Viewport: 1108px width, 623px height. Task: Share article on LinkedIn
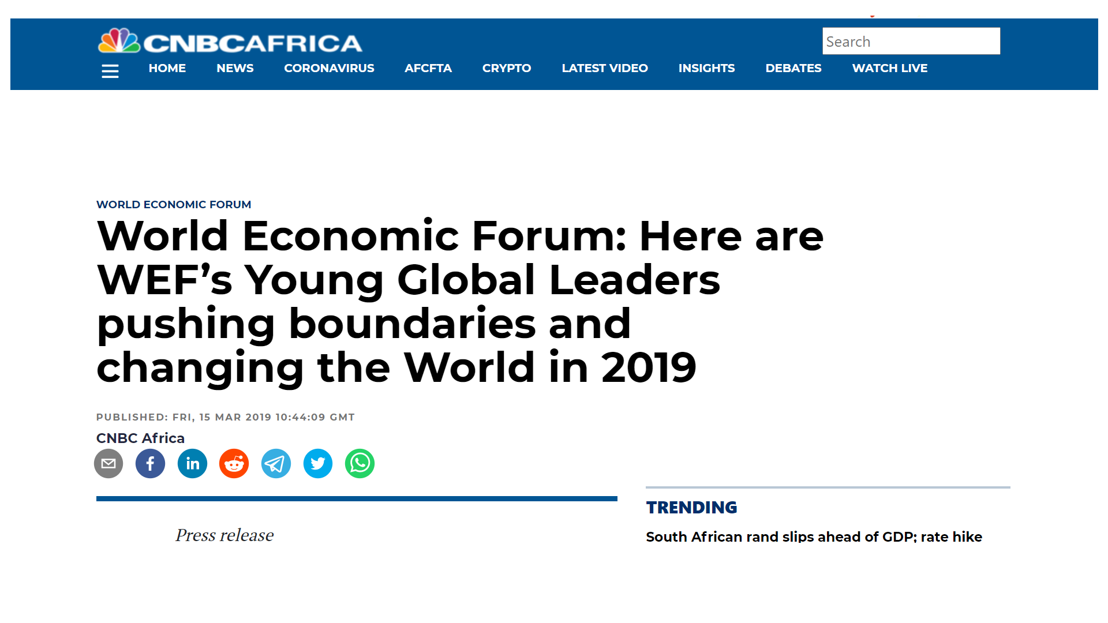(x=192, y=464)
